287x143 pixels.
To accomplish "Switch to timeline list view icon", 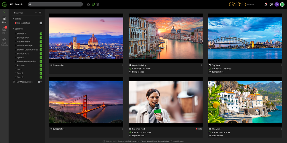I will tap(98, 4).
